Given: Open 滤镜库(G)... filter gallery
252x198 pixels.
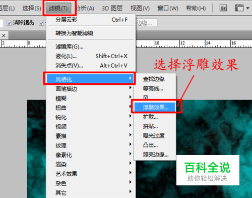Looking at the screenshot, I should click(91, 46).
